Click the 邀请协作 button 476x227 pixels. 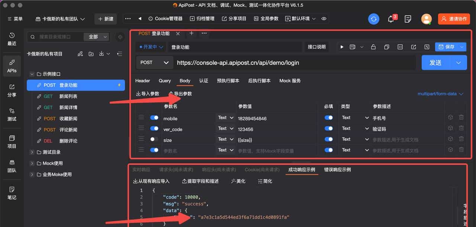click(454, 18)
